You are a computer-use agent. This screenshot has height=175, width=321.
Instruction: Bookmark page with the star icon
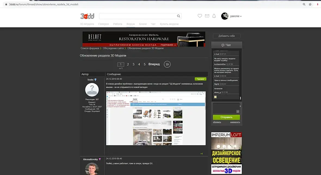tap(310, 4)
